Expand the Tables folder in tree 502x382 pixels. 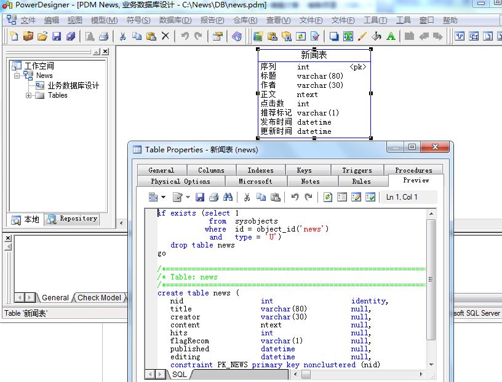(28, 96)
